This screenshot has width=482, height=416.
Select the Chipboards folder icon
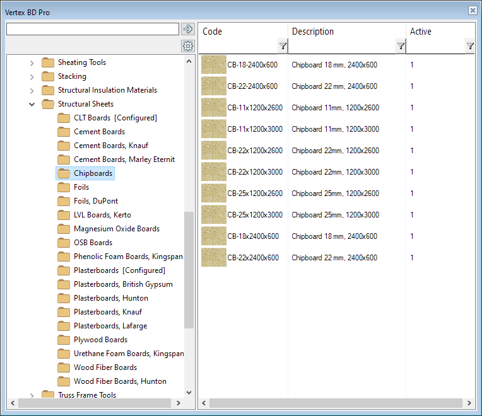pos(64,173)
